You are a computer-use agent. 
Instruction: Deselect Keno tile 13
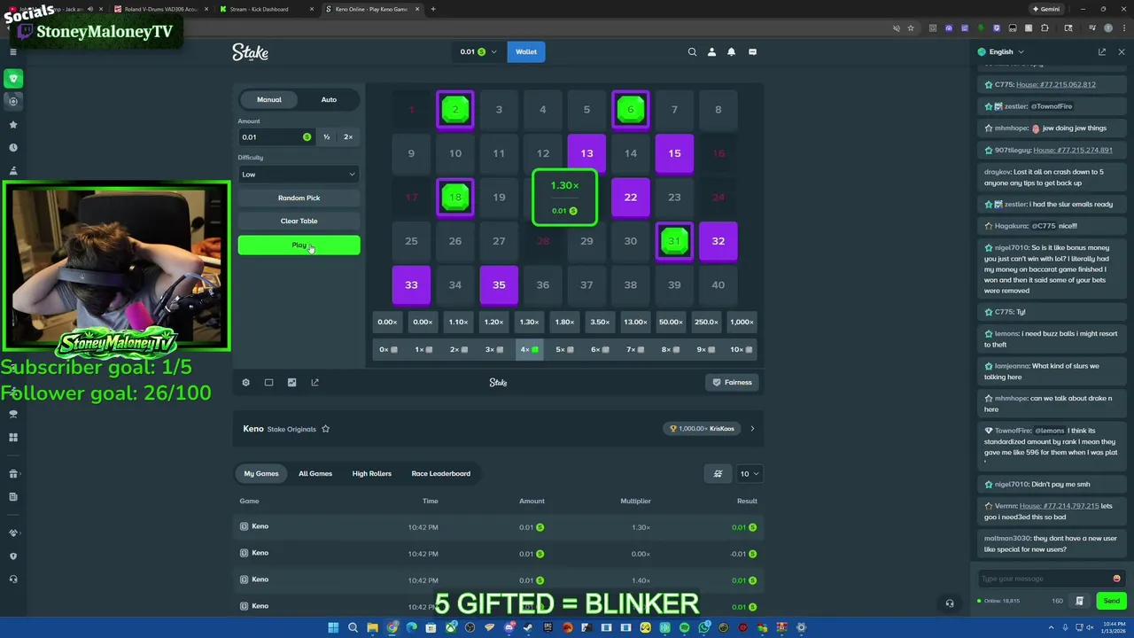586,153
